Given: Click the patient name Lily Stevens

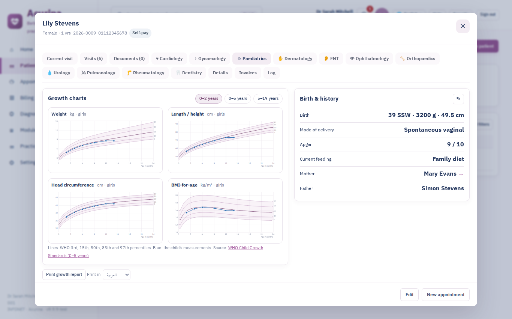Looking at the screenshot, I should (61, 23).
